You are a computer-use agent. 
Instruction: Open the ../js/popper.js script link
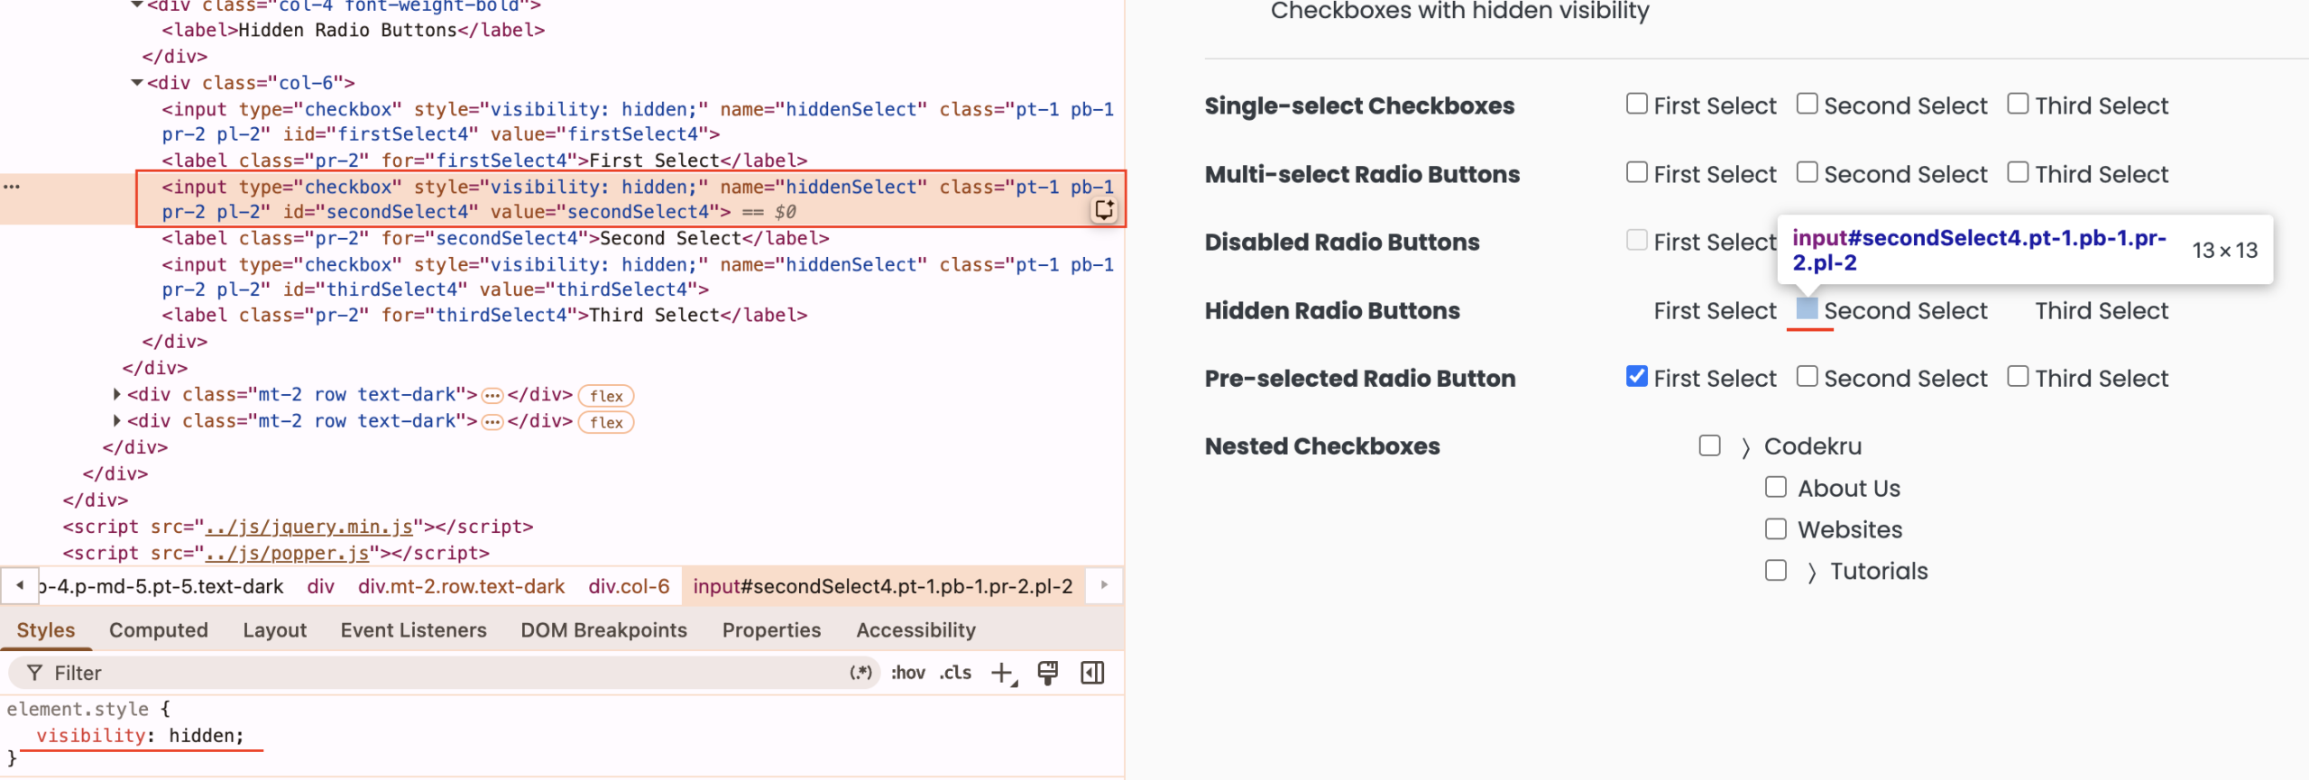pos(287,553)
